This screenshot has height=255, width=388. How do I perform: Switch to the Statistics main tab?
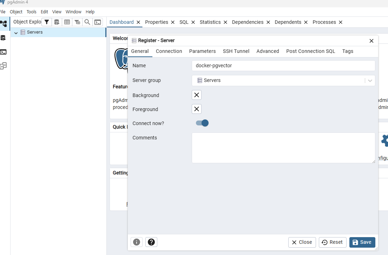point(210,22)
